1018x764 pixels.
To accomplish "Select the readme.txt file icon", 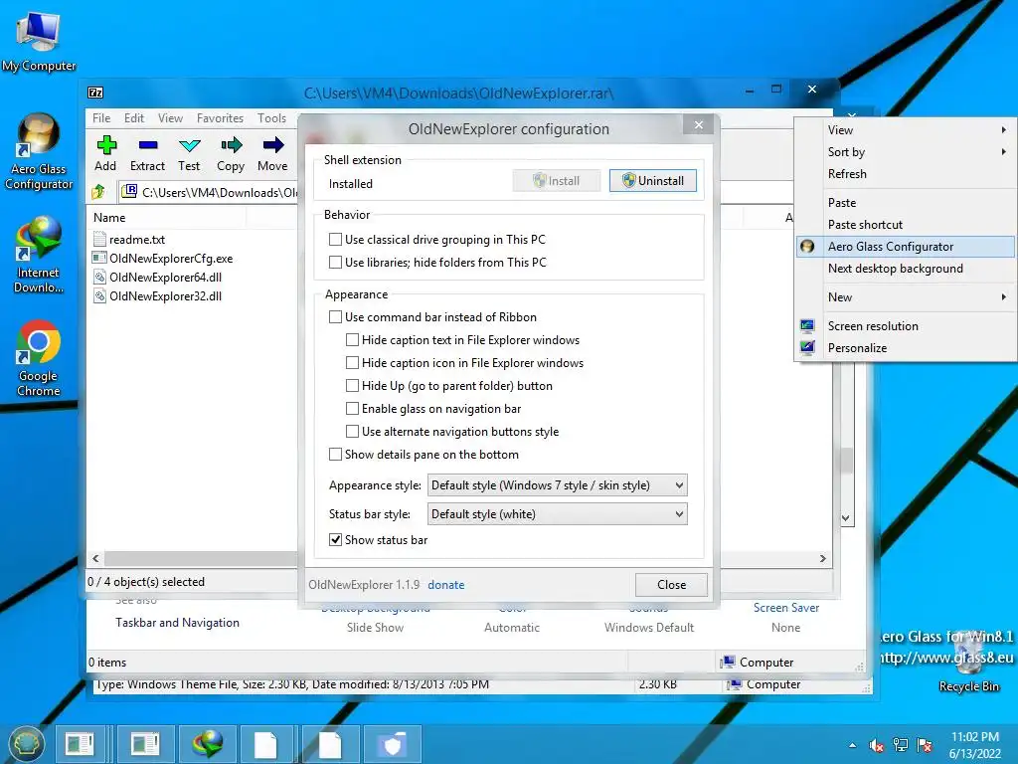I will [99, 239].
